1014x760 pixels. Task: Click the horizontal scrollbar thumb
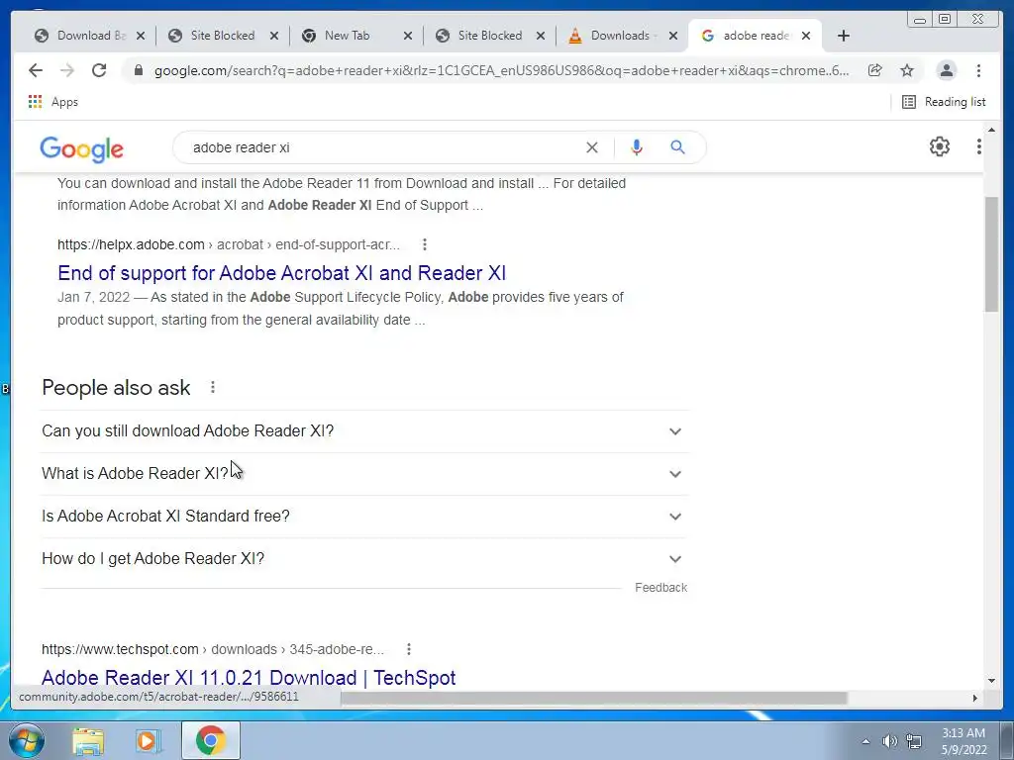pos(594,698)
